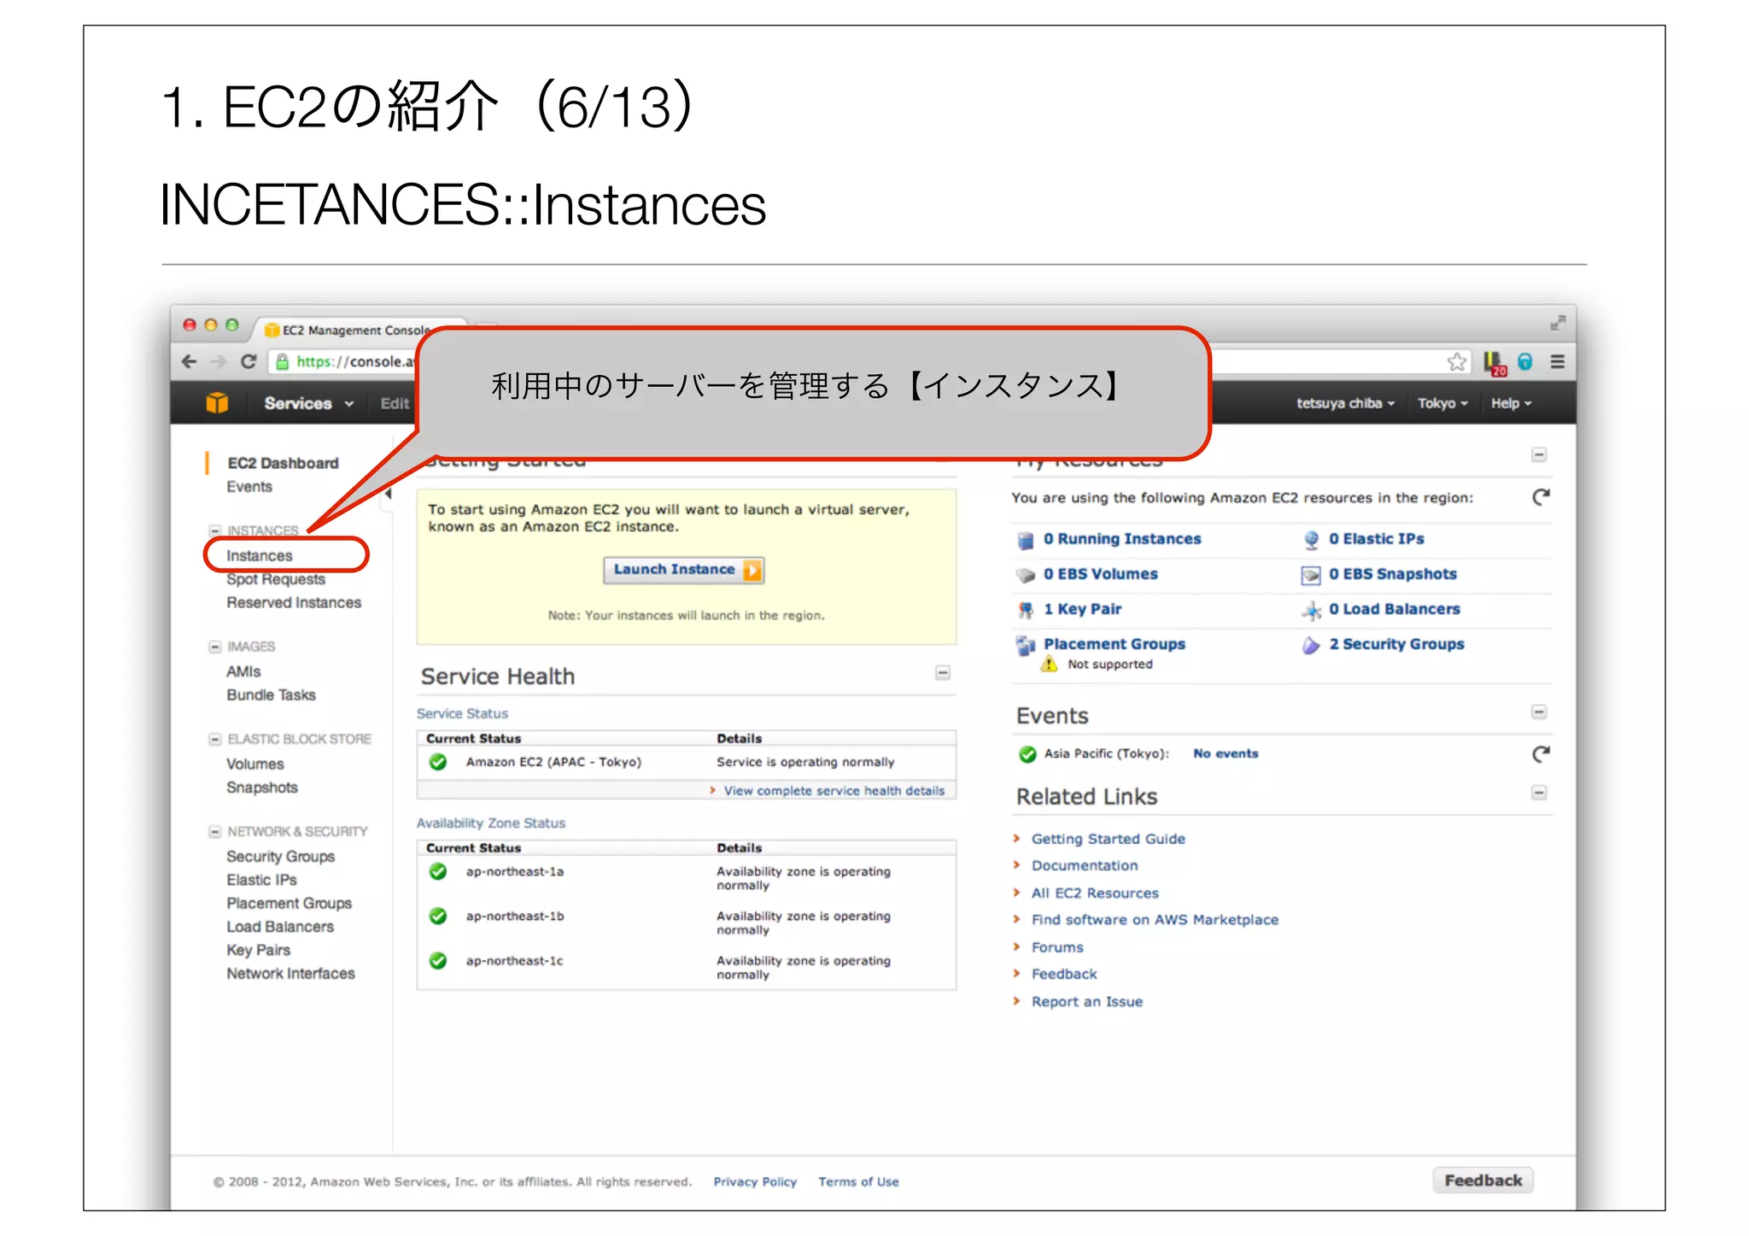The width and height of the screenshot is (1749, 1236).
Task: Click the blue round extension icon
Action: click(1525, 361)
